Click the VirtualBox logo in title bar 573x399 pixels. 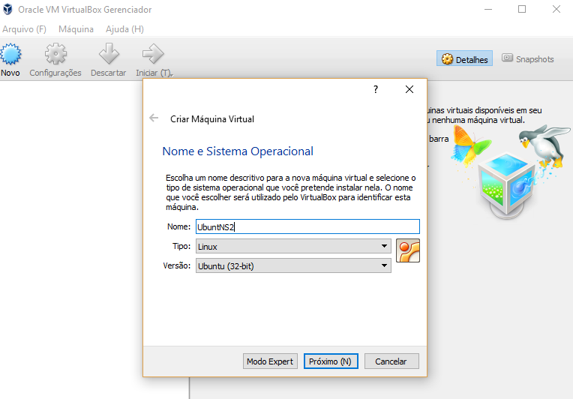click(7, 10)
